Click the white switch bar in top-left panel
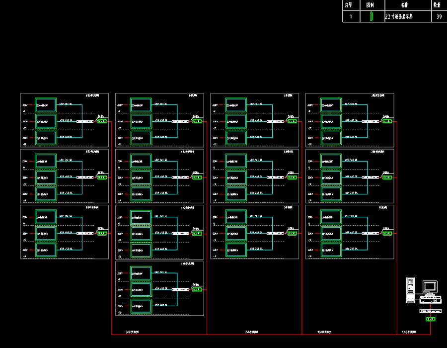This screenshot has width=447, height=348. tap(85, 121)
